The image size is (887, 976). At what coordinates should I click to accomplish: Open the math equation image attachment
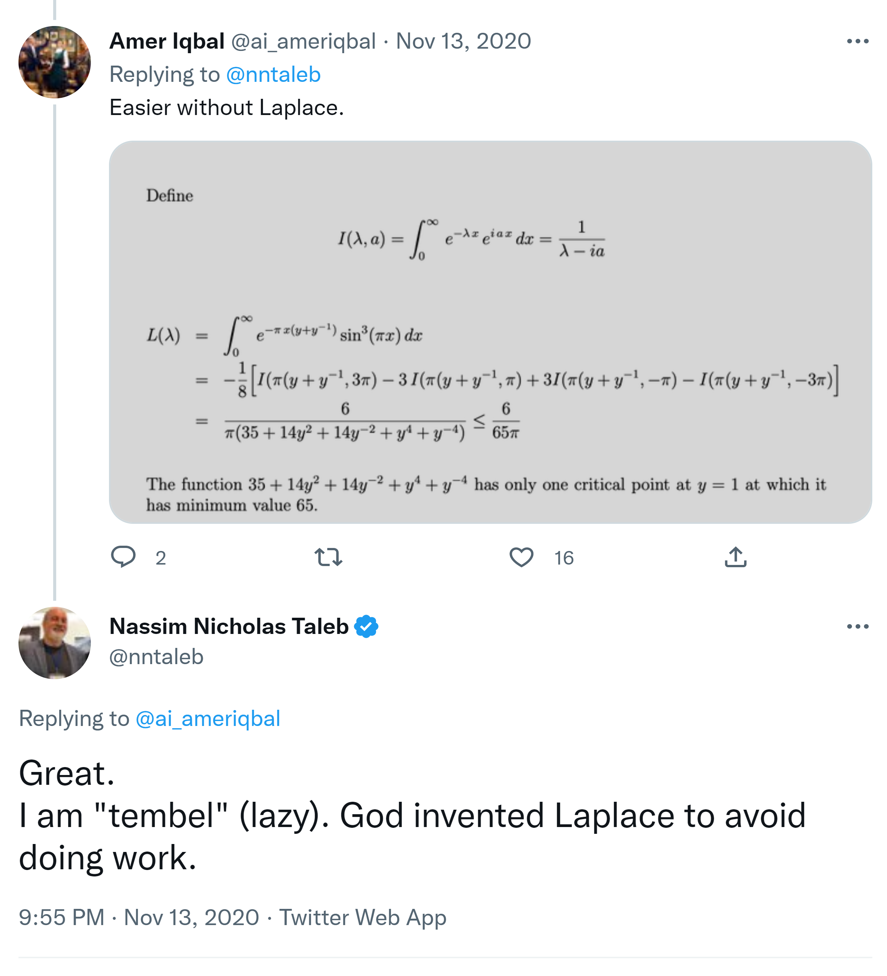[x=490, y=332]
